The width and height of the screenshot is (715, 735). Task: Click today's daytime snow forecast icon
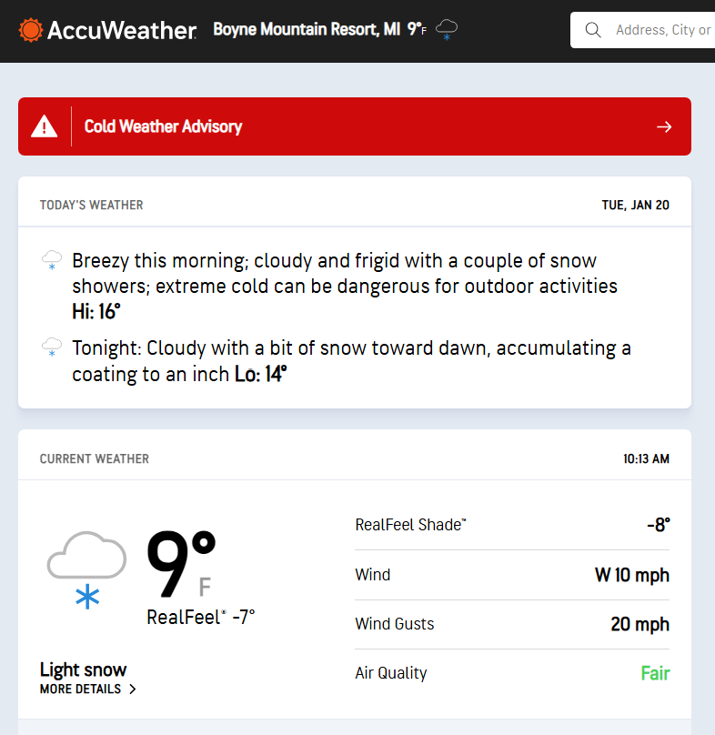[52, 262]
